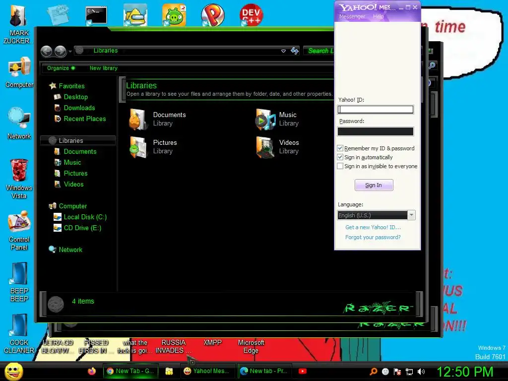Screen dimensions: 508x381
Task: Switch to New tab Edge taskbar button
Action: tap(264, 371)
